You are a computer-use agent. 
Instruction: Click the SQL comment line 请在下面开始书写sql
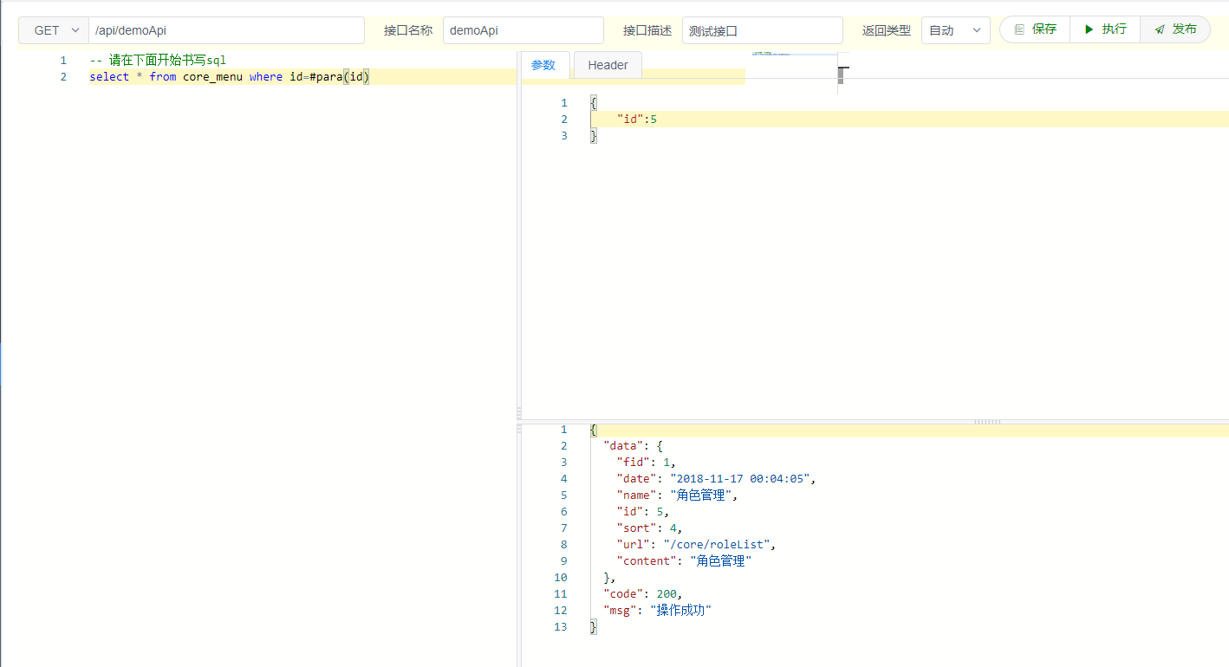point(158,61)
